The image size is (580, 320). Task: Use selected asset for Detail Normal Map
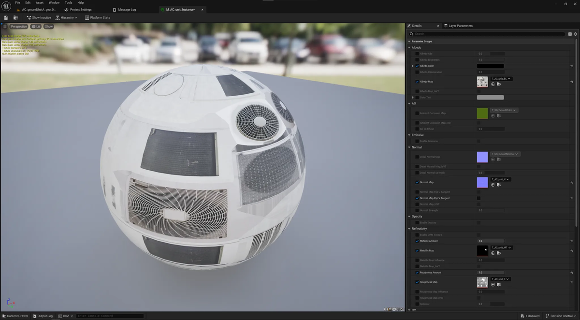493,159
